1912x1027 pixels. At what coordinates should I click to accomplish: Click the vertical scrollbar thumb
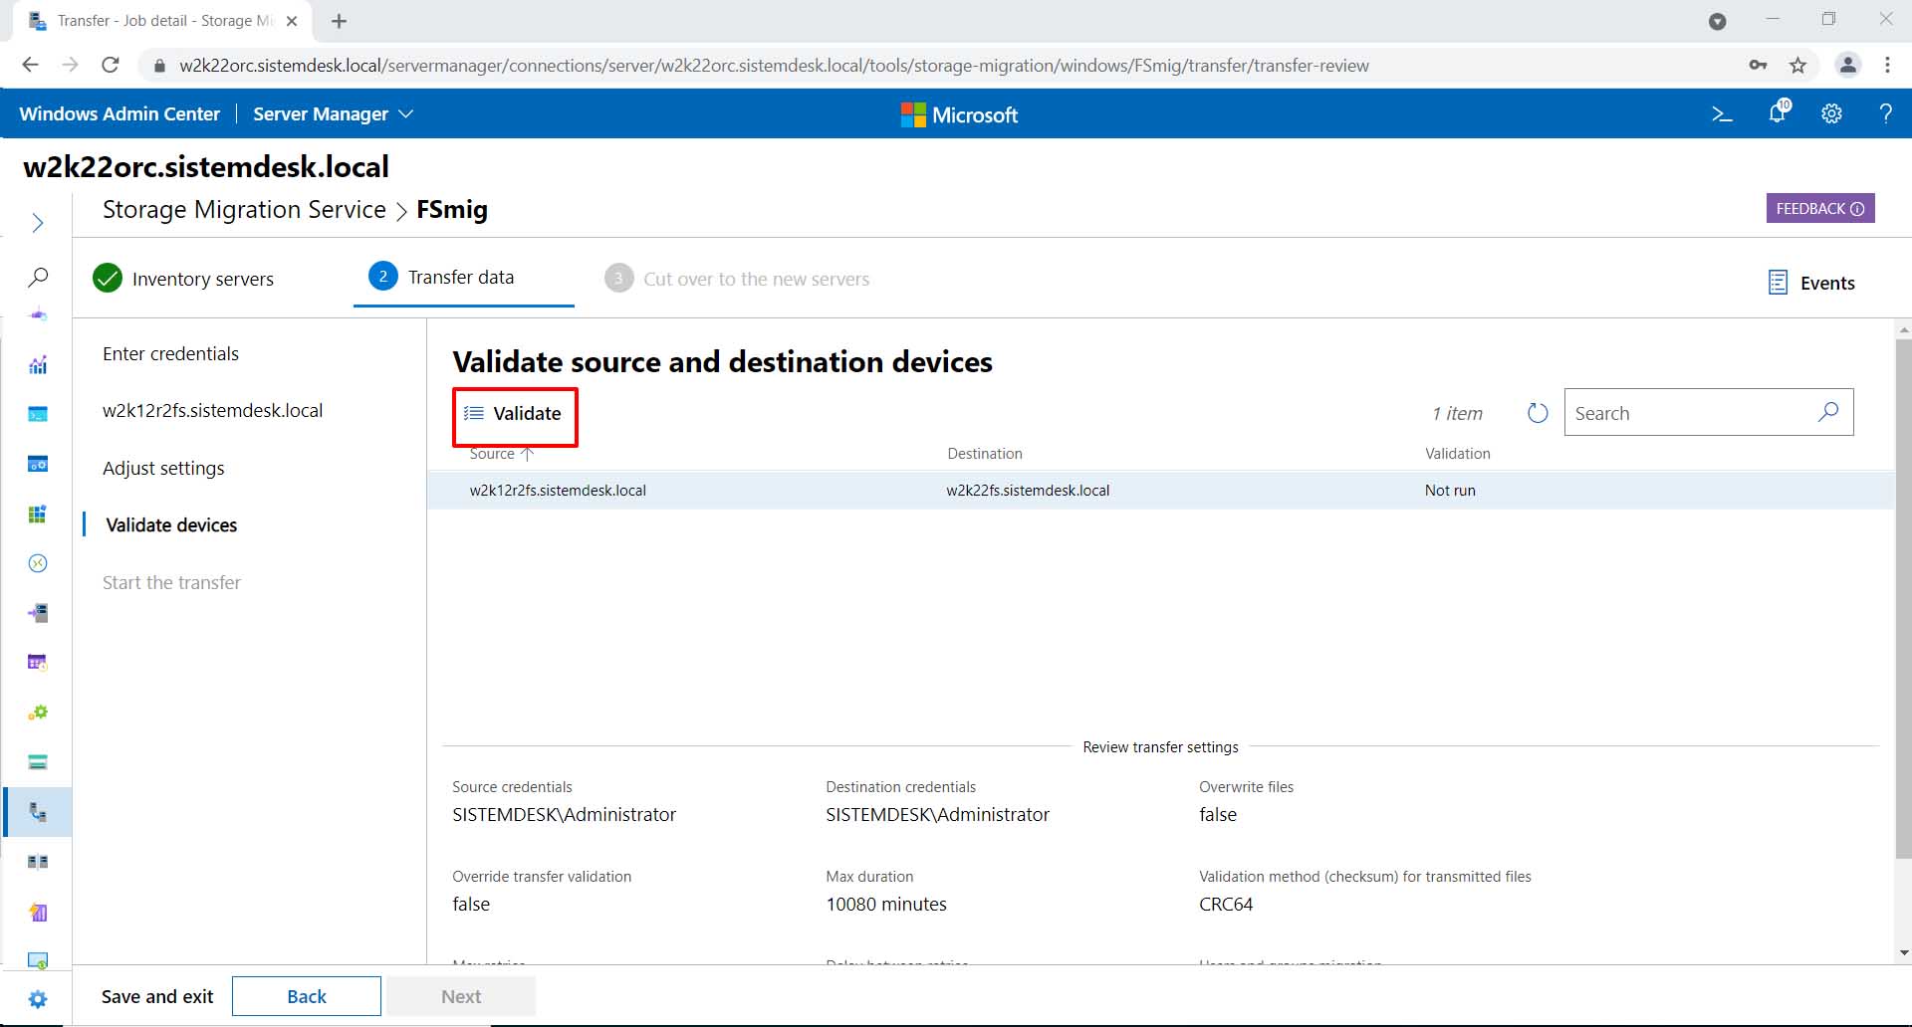point(1903,597)
